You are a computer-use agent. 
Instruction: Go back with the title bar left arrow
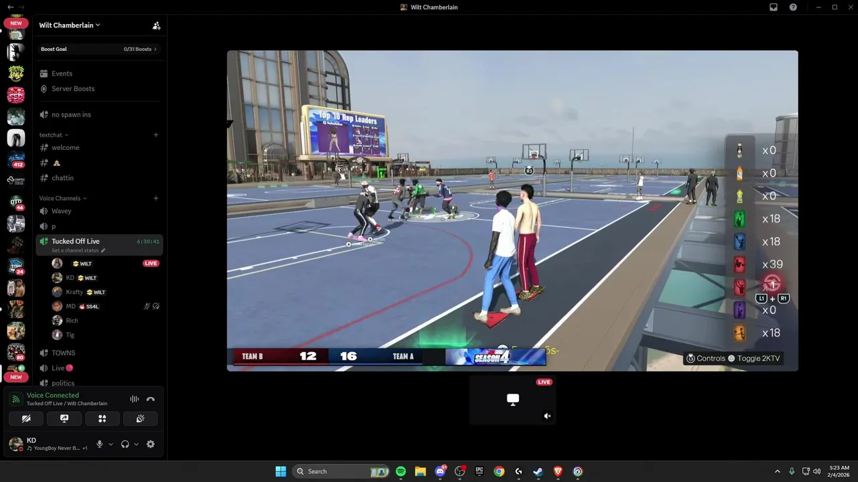(x=10, y=7)
